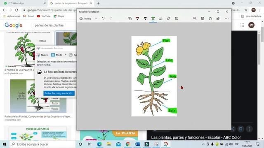Enable touch writing tool
Screen dimensions: 264x148
pos(130,18)
